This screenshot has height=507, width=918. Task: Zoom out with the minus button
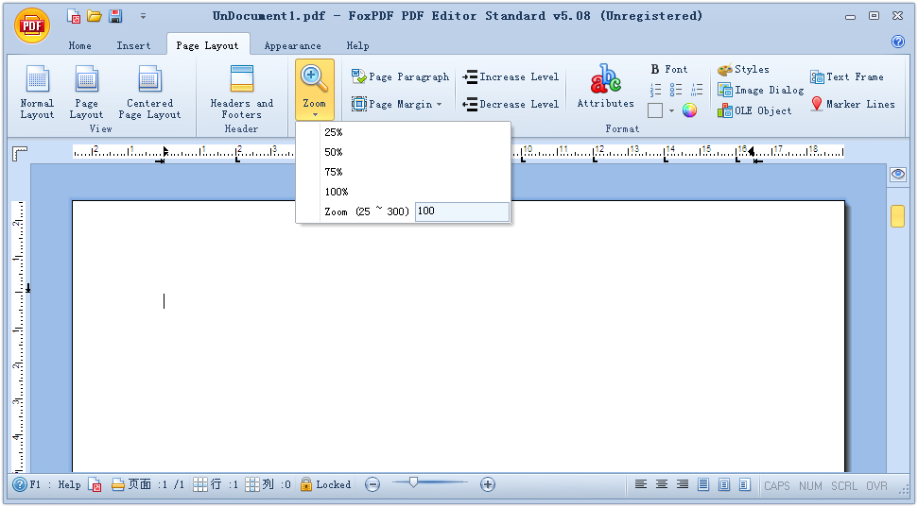click(372, 484)
